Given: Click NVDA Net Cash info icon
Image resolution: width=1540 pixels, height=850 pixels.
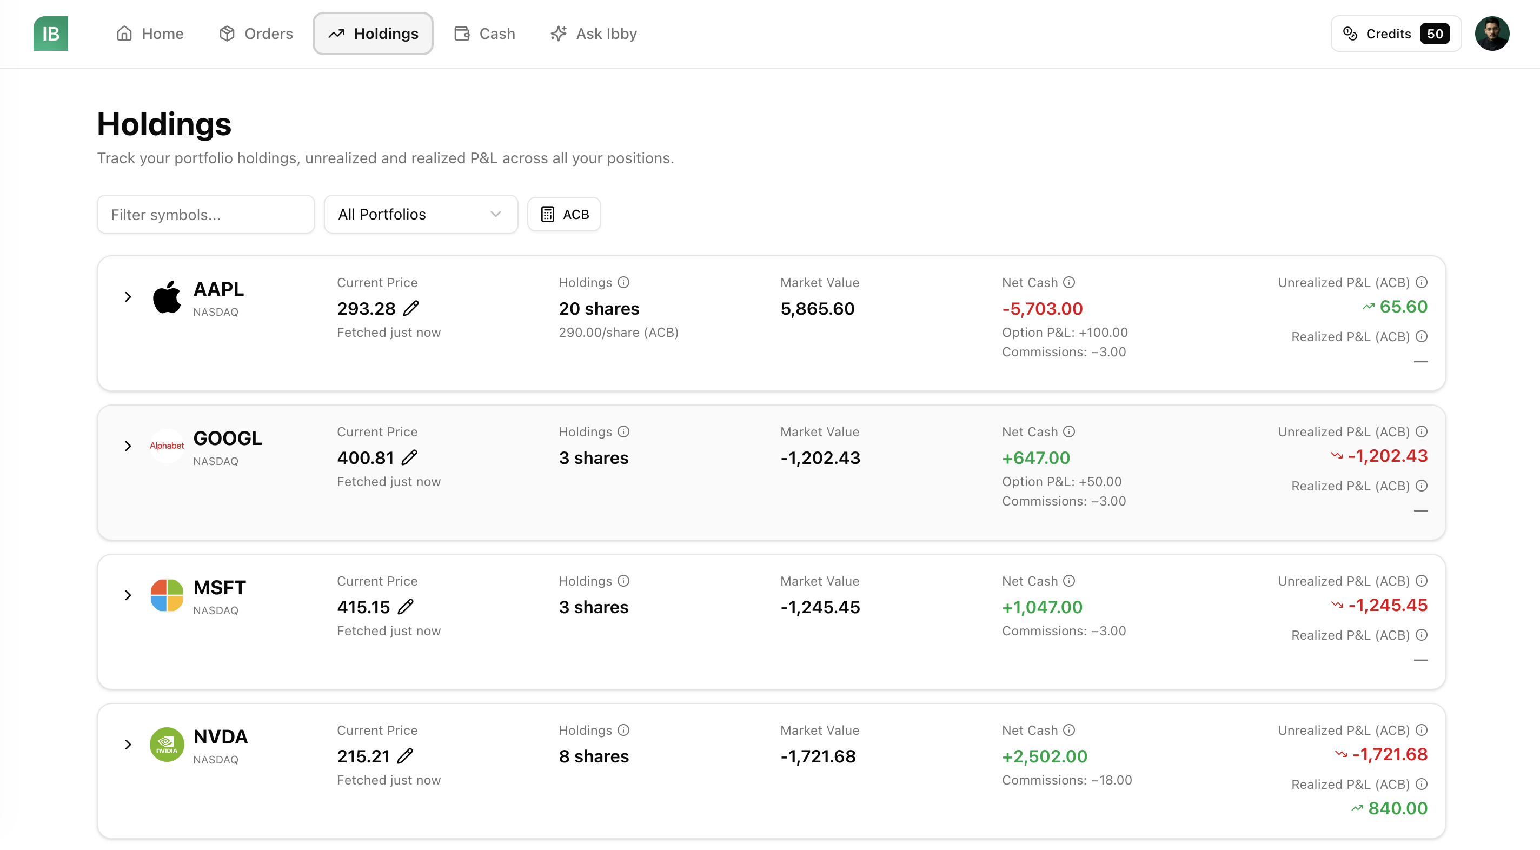Looking at the screenshot, I should [1069, 730].
